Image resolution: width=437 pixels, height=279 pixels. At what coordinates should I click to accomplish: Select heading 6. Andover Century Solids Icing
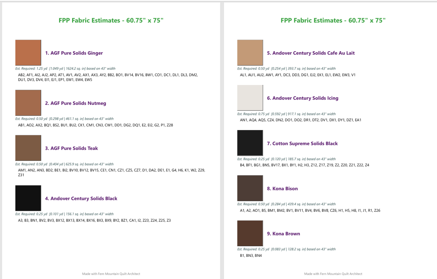(x=303, y=98)
